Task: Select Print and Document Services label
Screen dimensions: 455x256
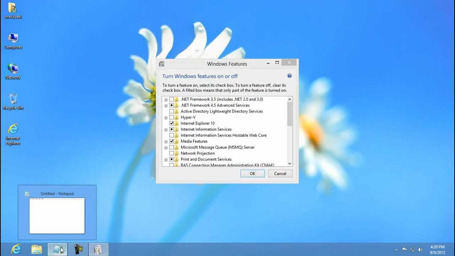Action: [206, 159]
